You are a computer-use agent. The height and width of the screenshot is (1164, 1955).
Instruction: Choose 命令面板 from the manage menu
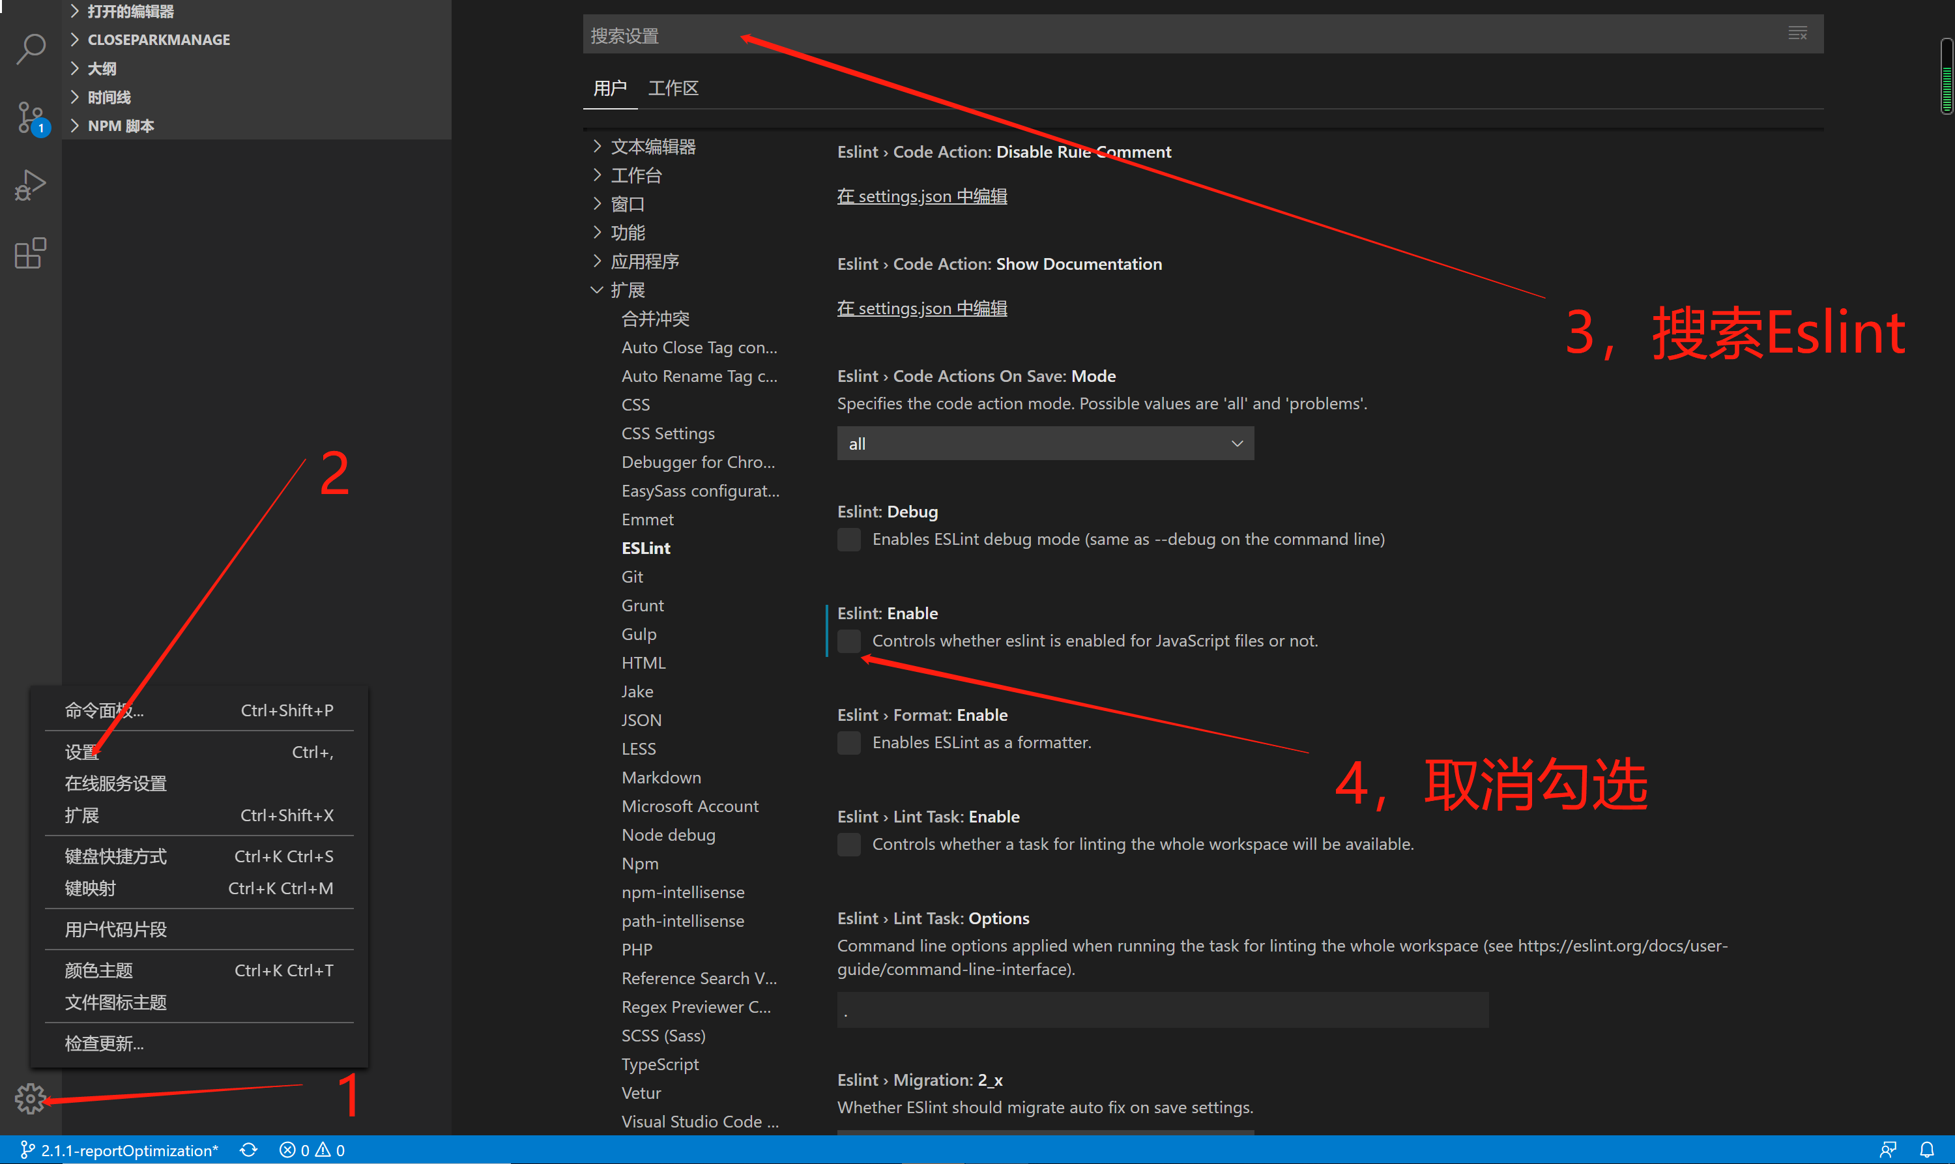pos(199,710)
